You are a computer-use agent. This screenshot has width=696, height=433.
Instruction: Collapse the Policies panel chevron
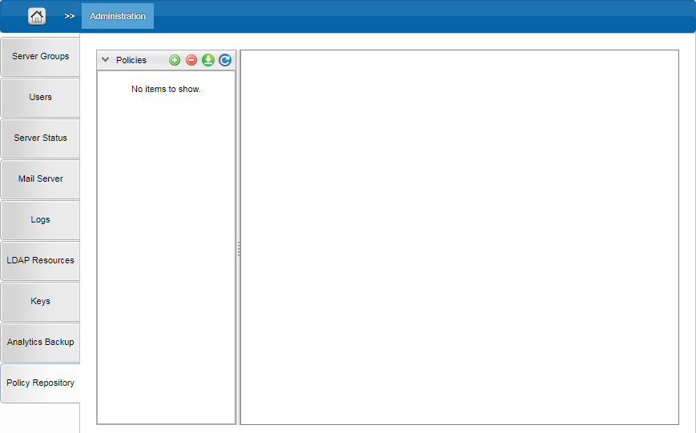pyautogui.click(x=105, y=59)
